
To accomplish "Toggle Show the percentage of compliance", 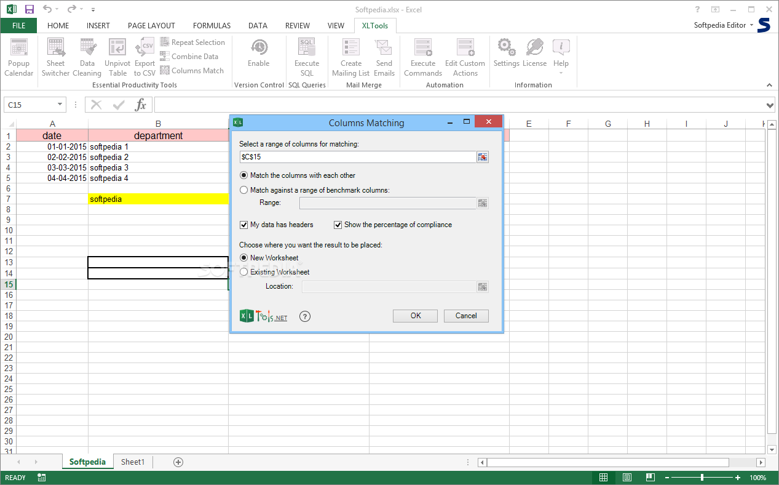I will (x=393, y=225).
